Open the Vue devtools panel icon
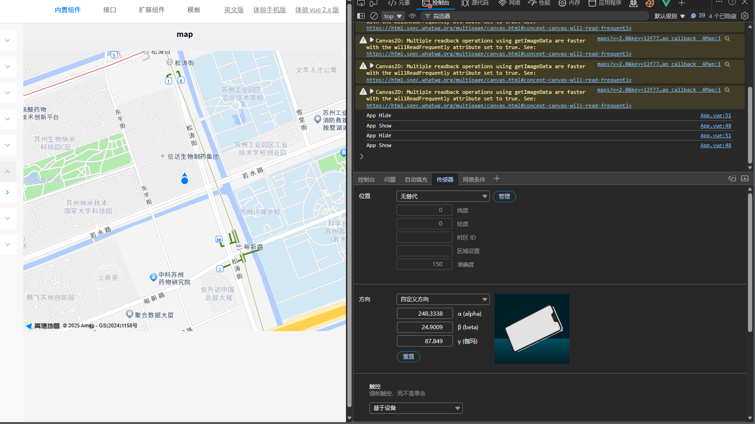Screen dimensions: 755x424 pyautogui.click(x=666, y=3)
